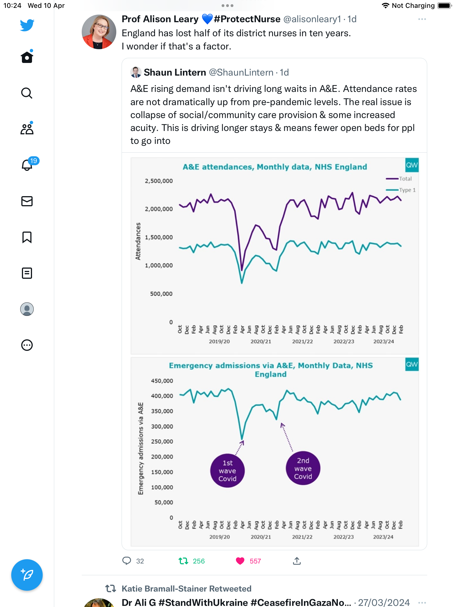Open the quoted tweet text by Shaun Lintern
This screenshot has height=607, width=455.
[x=274, y=115]
